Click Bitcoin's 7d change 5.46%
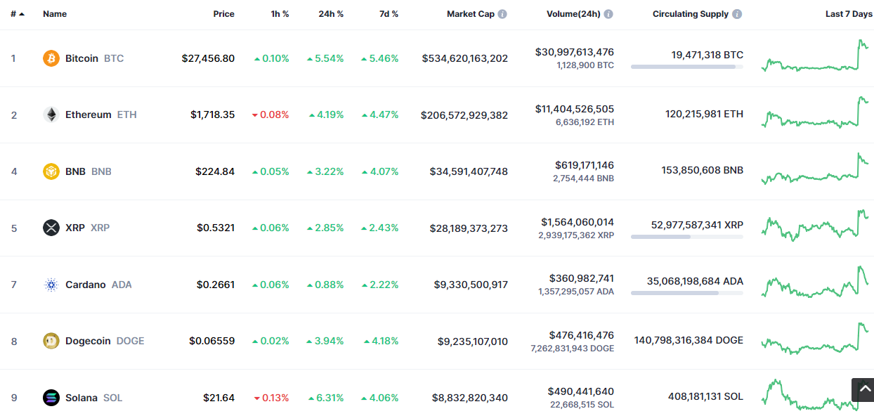 380,58
